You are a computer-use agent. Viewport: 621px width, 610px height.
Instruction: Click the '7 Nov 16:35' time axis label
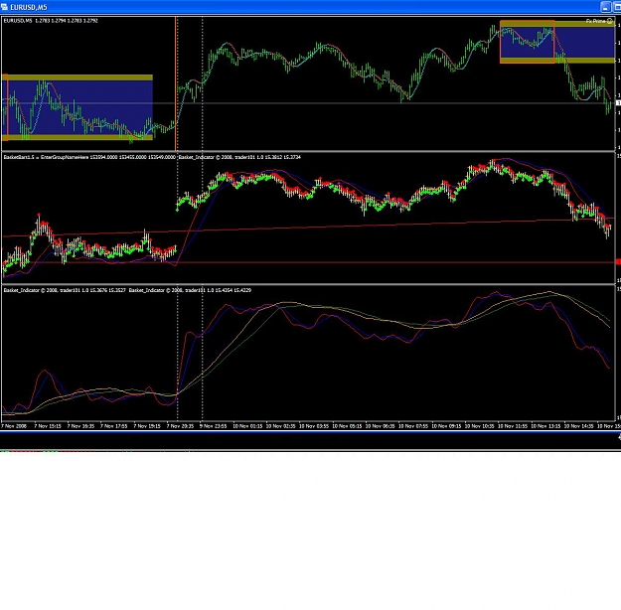(x=80, y=426)
